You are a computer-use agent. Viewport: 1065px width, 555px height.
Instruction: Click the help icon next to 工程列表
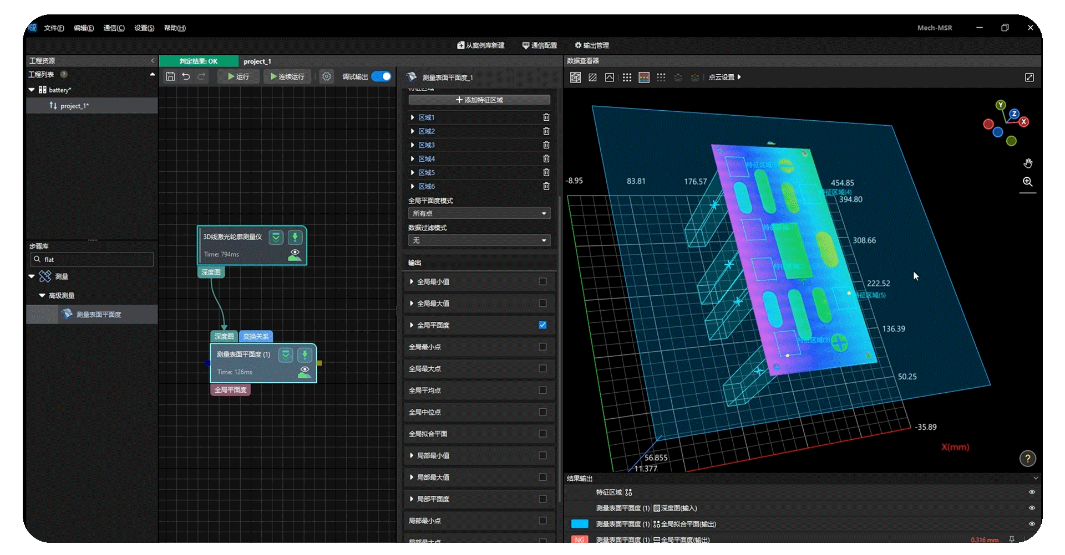(64, 74)
